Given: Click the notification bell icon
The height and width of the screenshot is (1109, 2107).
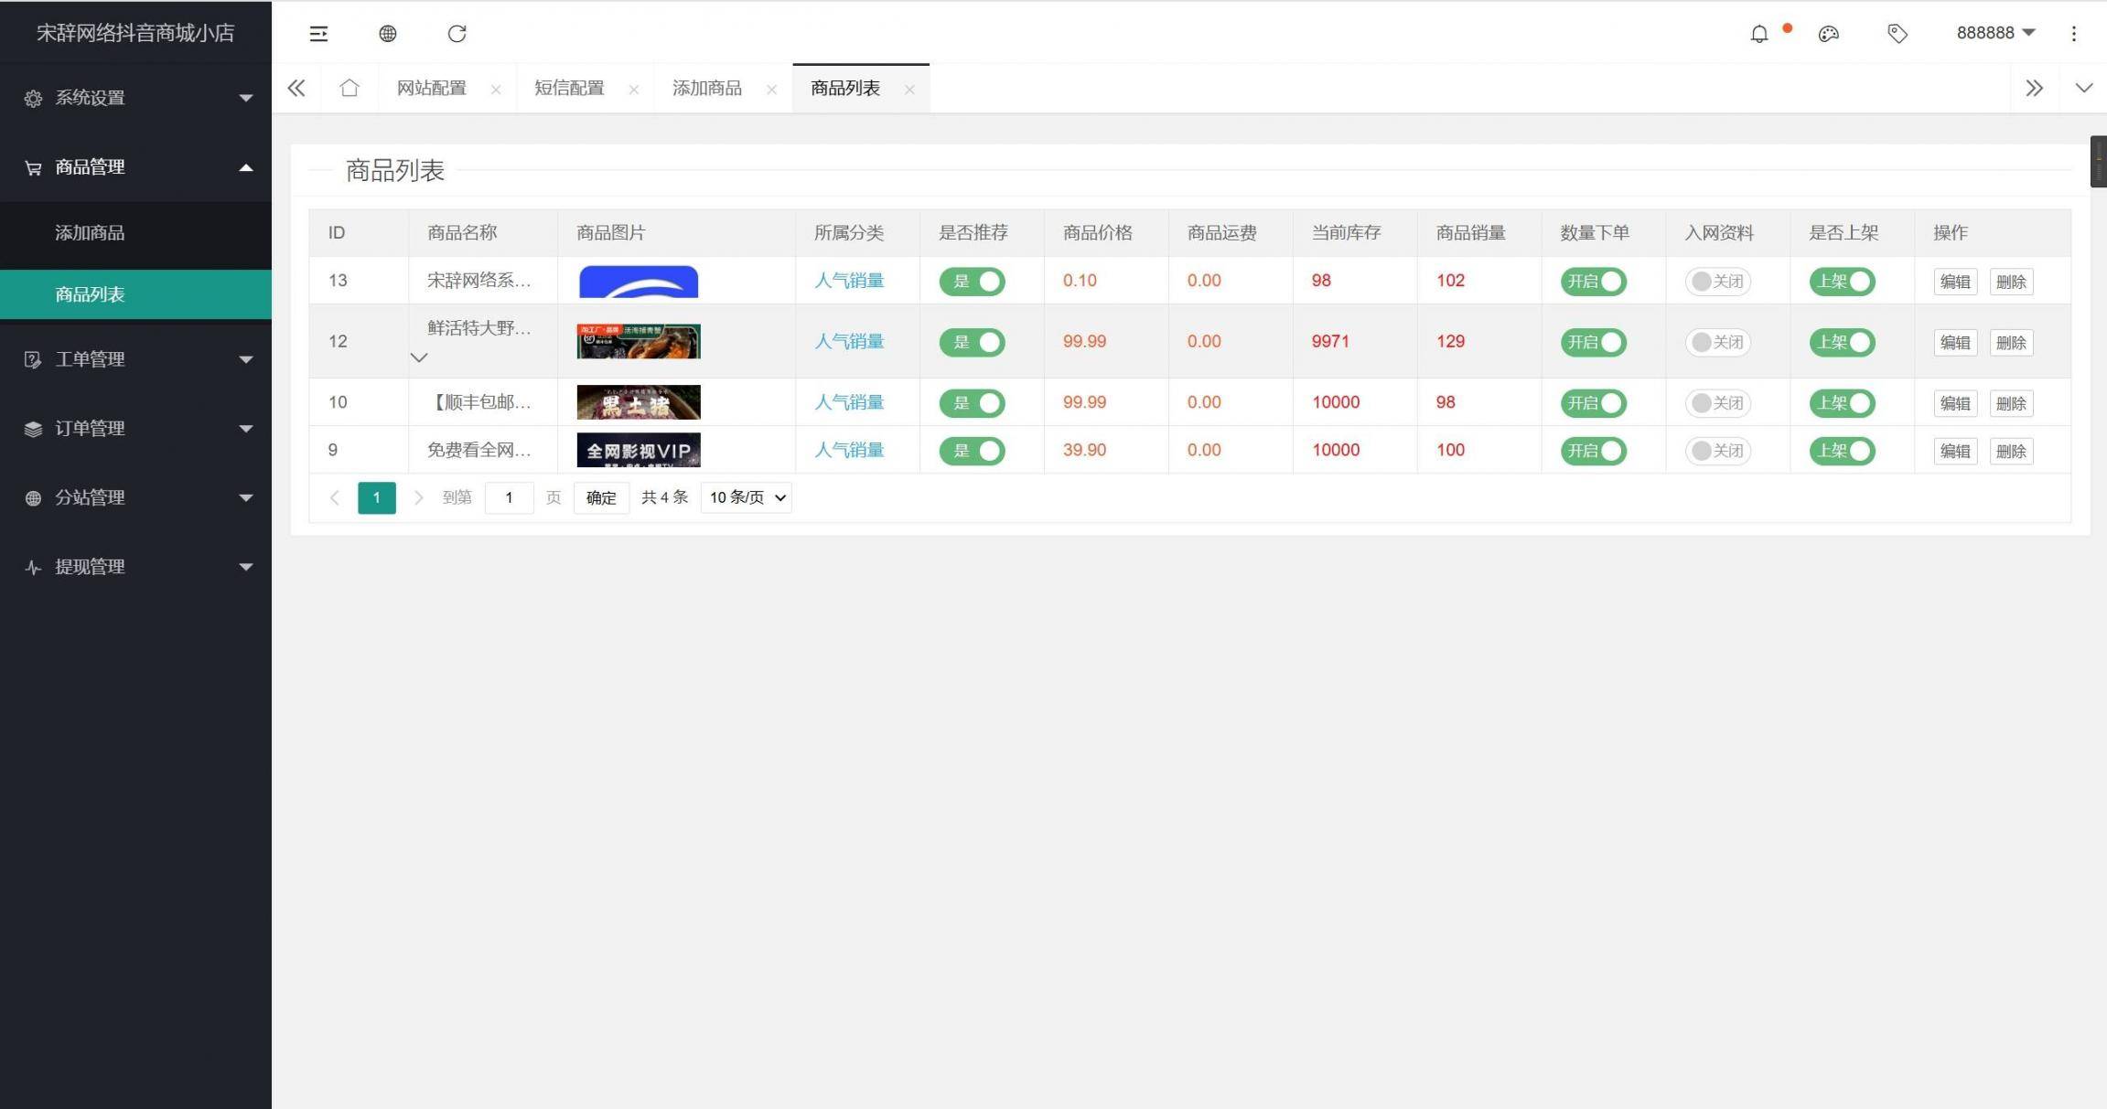Looking at the screenshot, I should coord(1758,33).
